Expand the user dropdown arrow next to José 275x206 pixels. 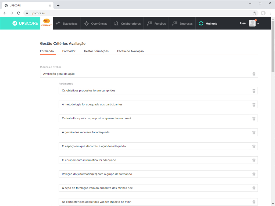click(x=258, y=23)
